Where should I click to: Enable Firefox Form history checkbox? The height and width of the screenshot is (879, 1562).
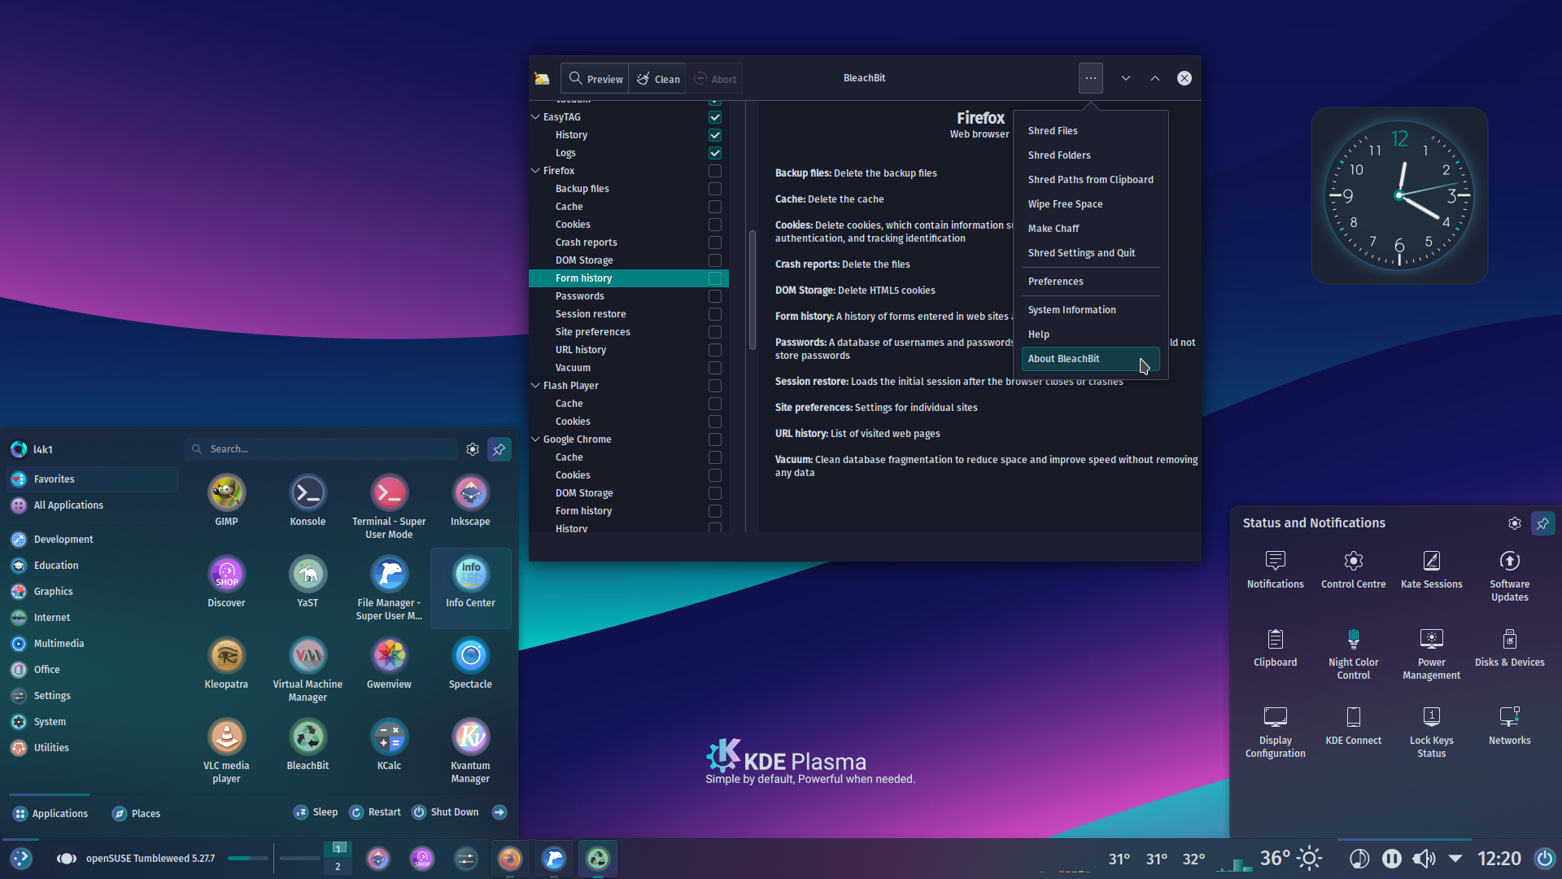[x=714, y=278]
